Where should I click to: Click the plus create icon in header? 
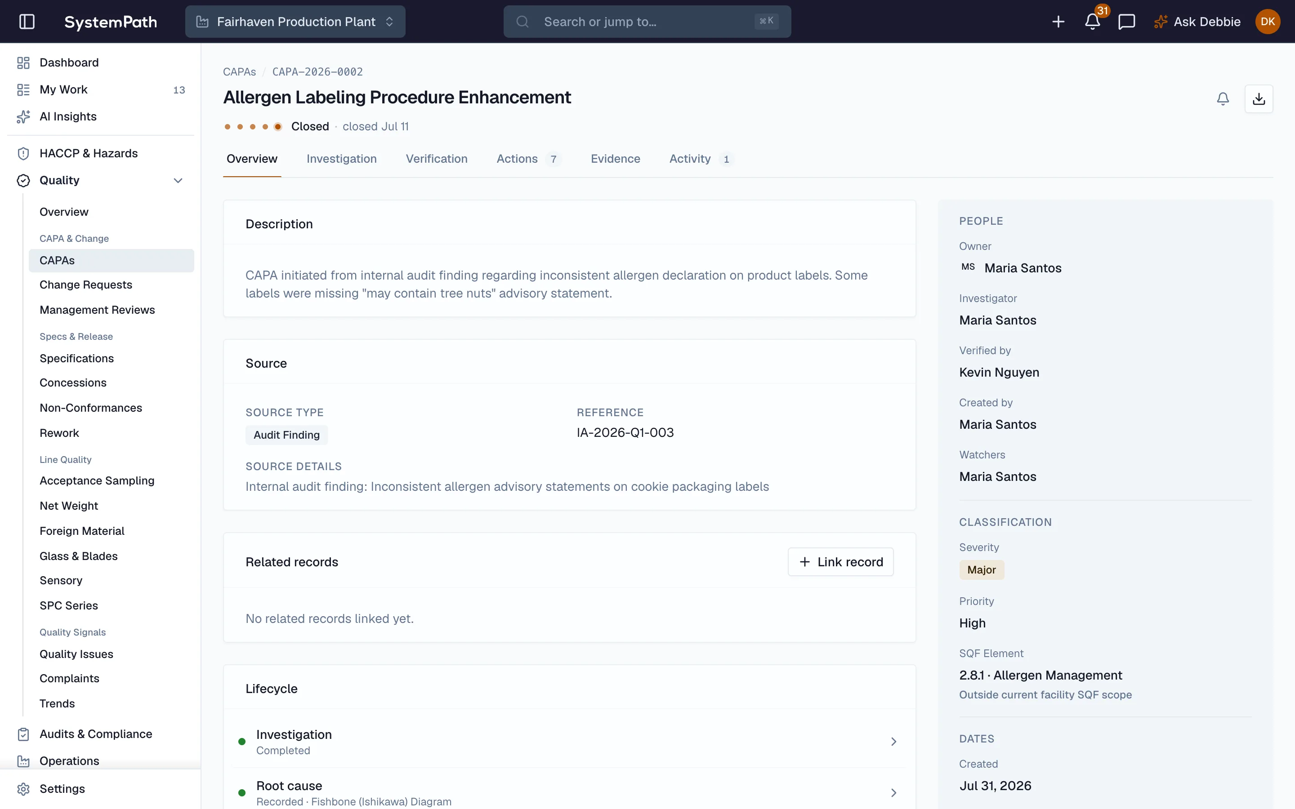point(1058,22)
